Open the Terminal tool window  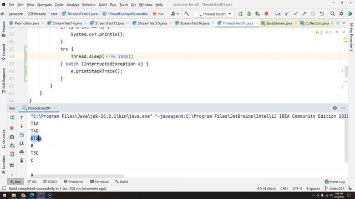[x=99, y=182]
